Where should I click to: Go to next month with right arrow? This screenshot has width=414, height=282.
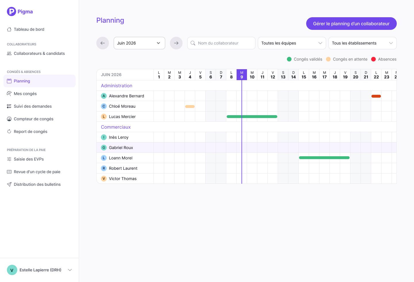click(176, 43)
